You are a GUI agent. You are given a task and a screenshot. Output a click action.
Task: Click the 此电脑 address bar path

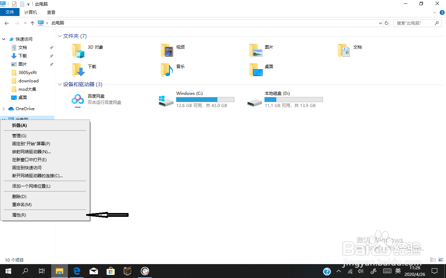pos(58,23)
